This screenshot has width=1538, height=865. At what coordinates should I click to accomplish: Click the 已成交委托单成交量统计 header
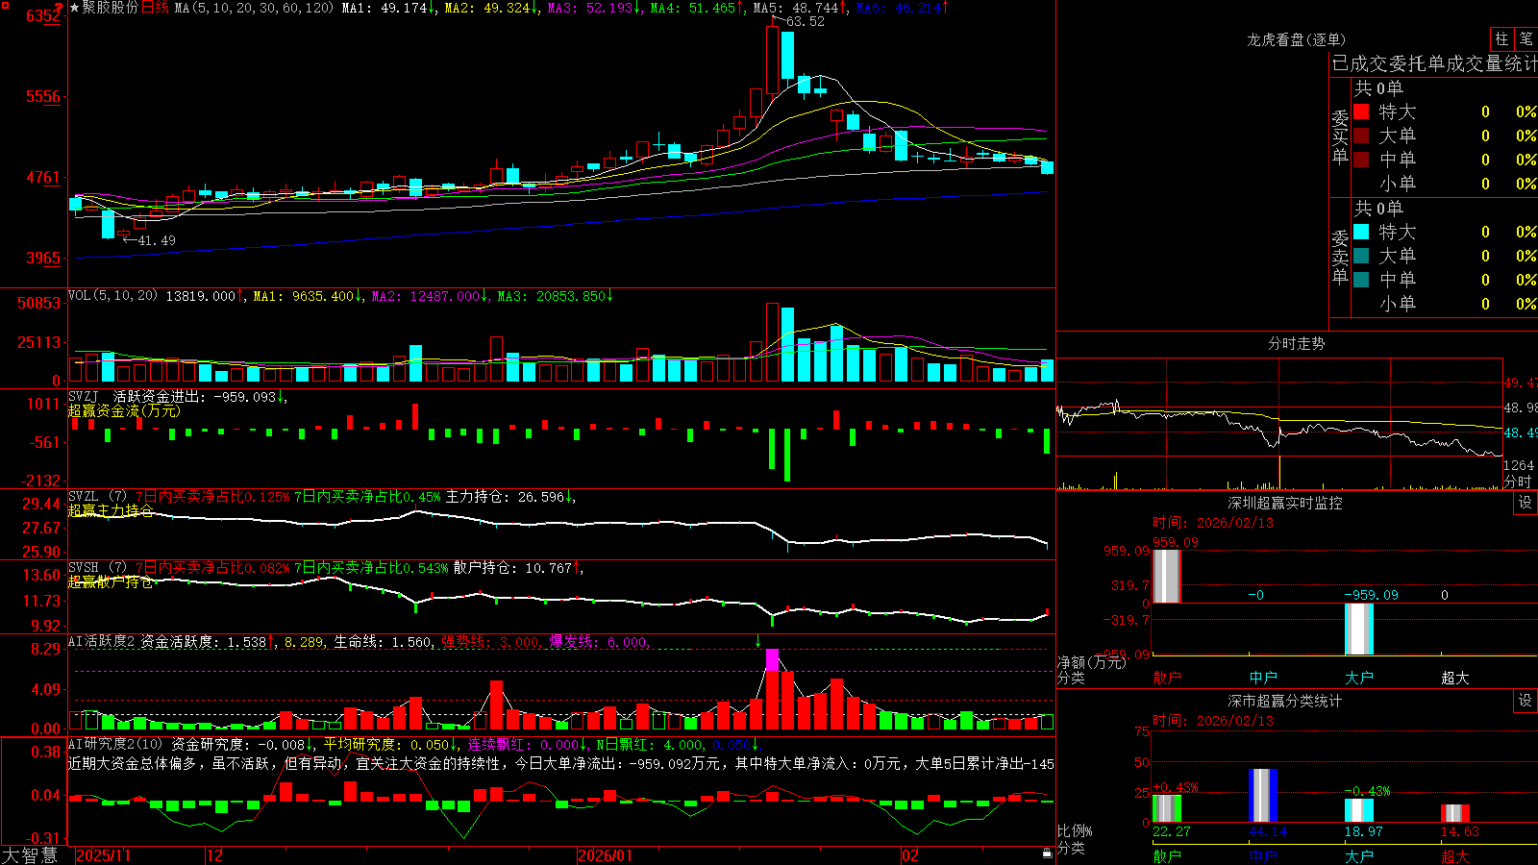[x=1434, y=63]
